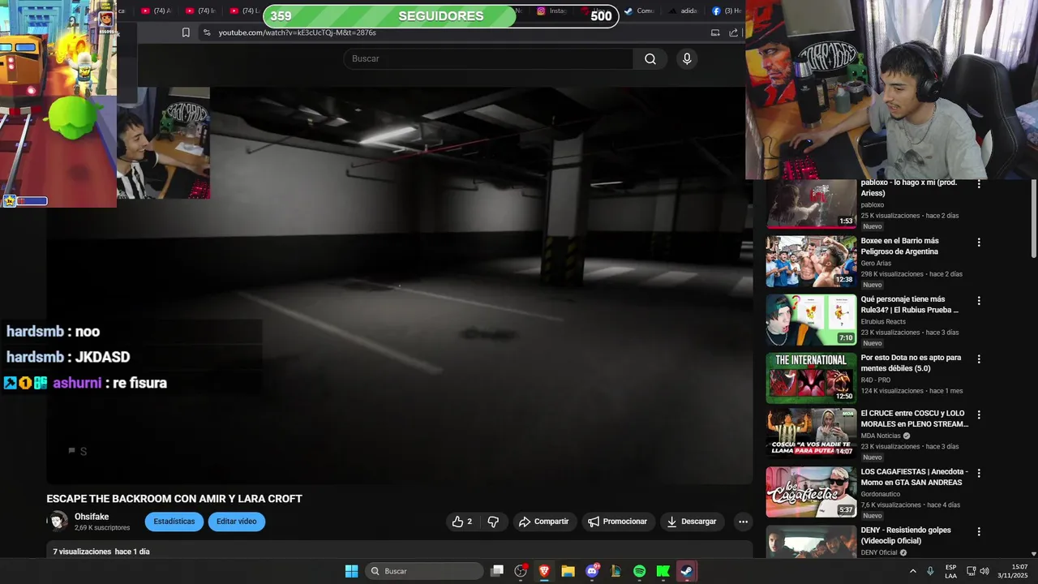Open more actions menu below video
Image resolution: width=1038 pixels, height=584 pixels.
pos(743,522)
